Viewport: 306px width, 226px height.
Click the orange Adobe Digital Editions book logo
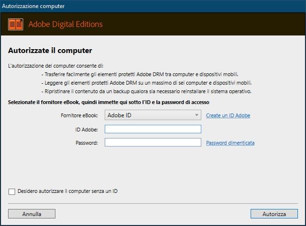[16, 25]
